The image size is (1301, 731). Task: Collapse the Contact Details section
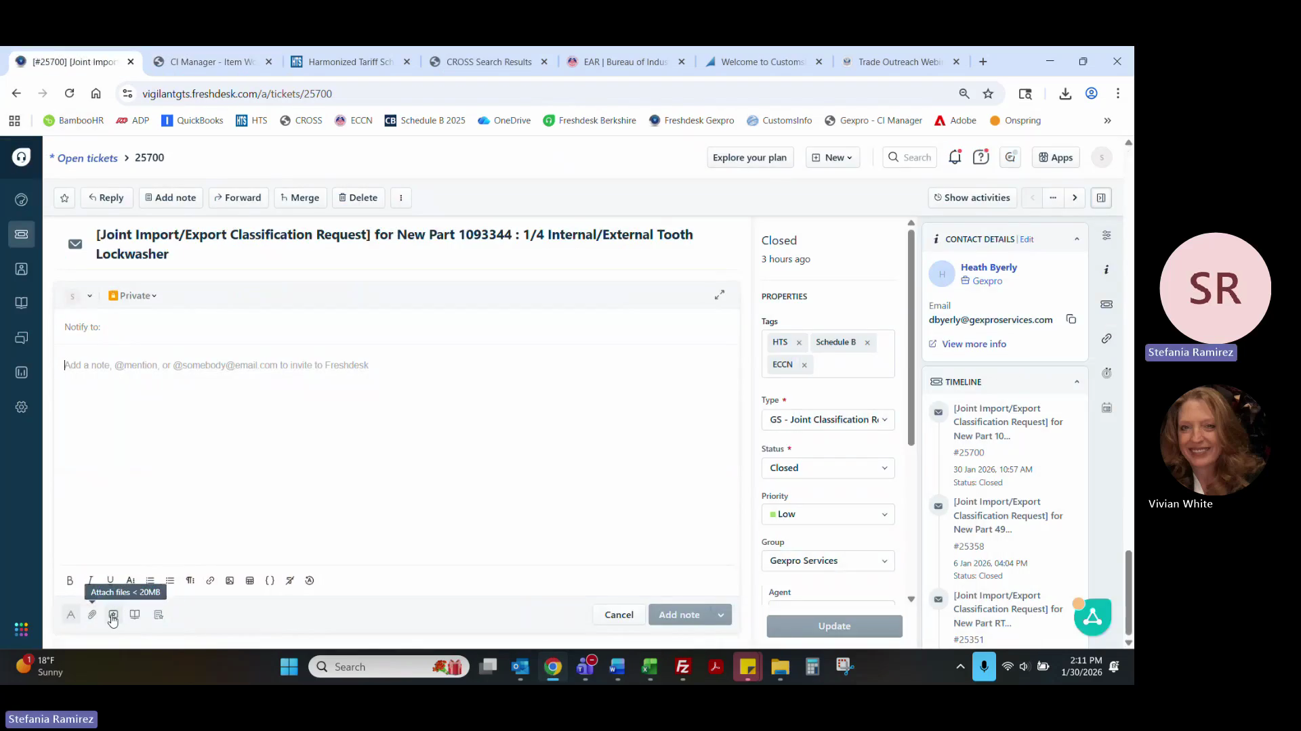click(x=1077, y=239)
